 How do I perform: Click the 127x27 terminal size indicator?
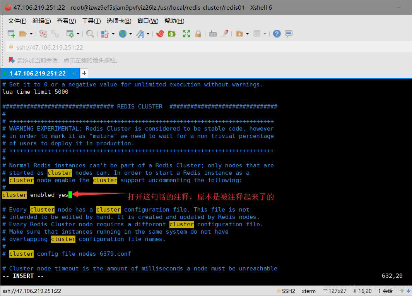(335, 291)
